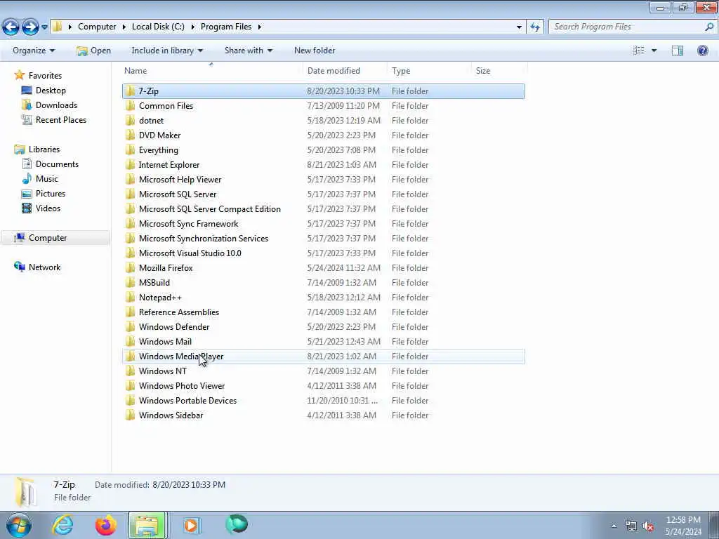Open Windows Start orb button

coord(18,525)
